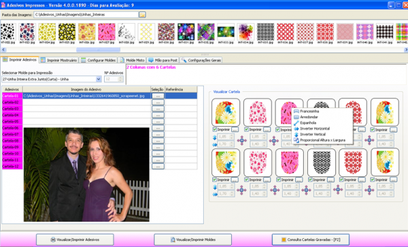Choose Proporcional Altura x Largura option
This screenshot has width=408, height=247.
point(322,140)
